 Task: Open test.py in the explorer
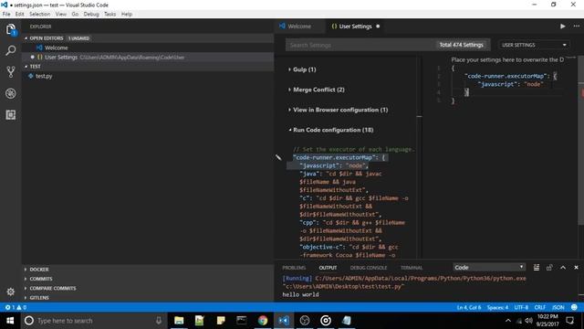44,76
